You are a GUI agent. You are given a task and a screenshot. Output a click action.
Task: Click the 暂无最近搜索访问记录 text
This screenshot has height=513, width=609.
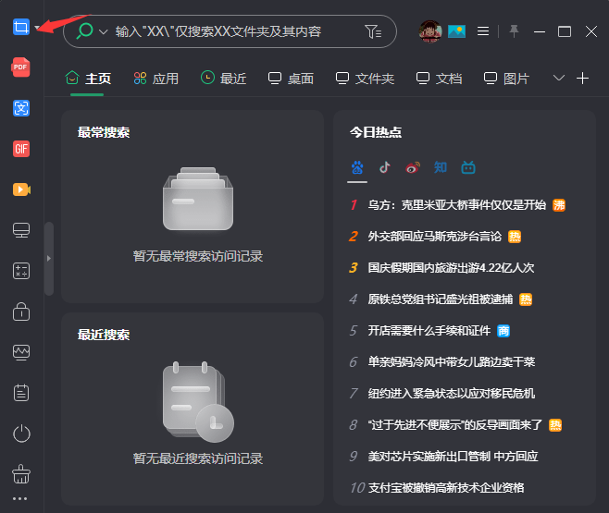click(198, 458)
